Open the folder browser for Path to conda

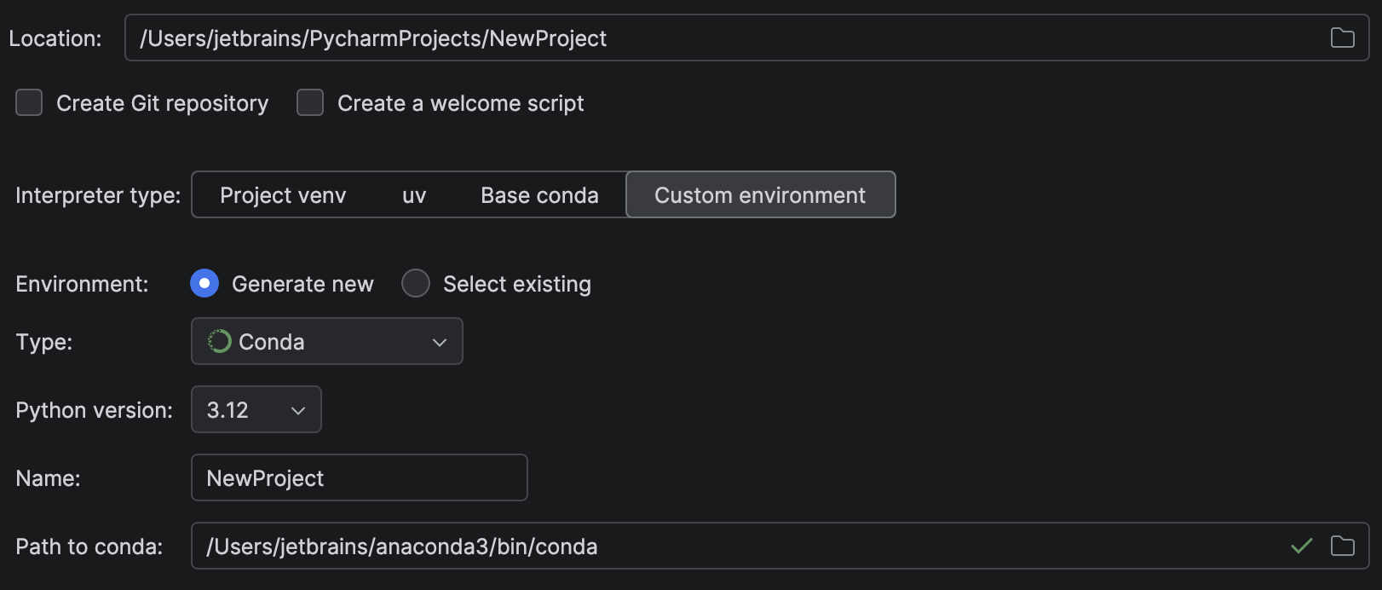(1344, 547)
